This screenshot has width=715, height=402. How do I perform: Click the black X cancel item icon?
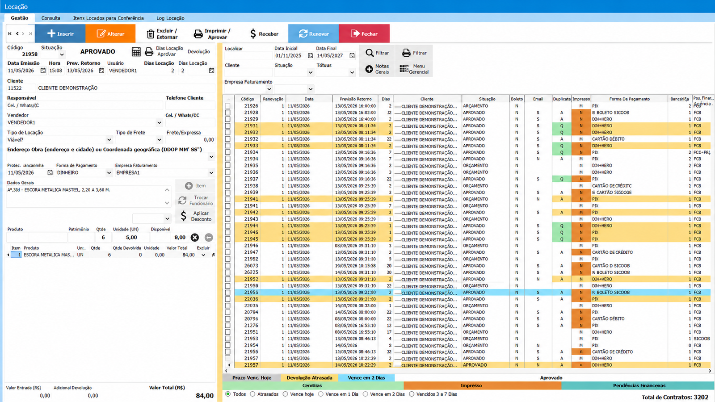[x=195, y=238]
